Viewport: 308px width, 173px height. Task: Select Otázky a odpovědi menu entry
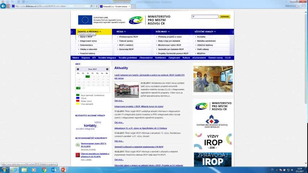88,49
